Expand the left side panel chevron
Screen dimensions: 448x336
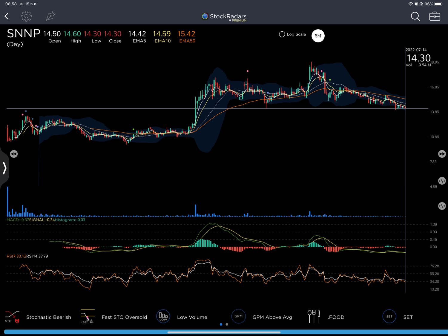[4, 168]
